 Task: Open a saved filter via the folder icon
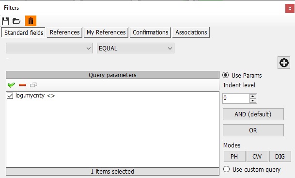pos(16,21)
